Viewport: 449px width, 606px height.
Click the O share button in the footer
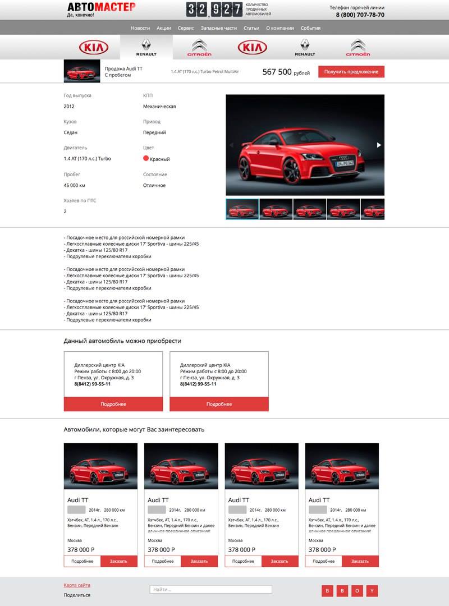click(x=357, y=590)
